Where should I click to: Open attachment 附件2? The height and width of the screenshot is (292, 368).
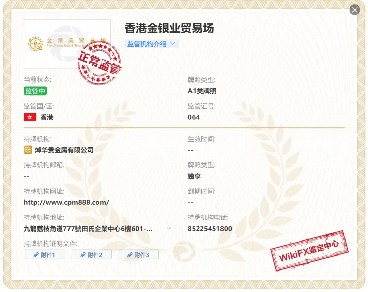point(91,255)
